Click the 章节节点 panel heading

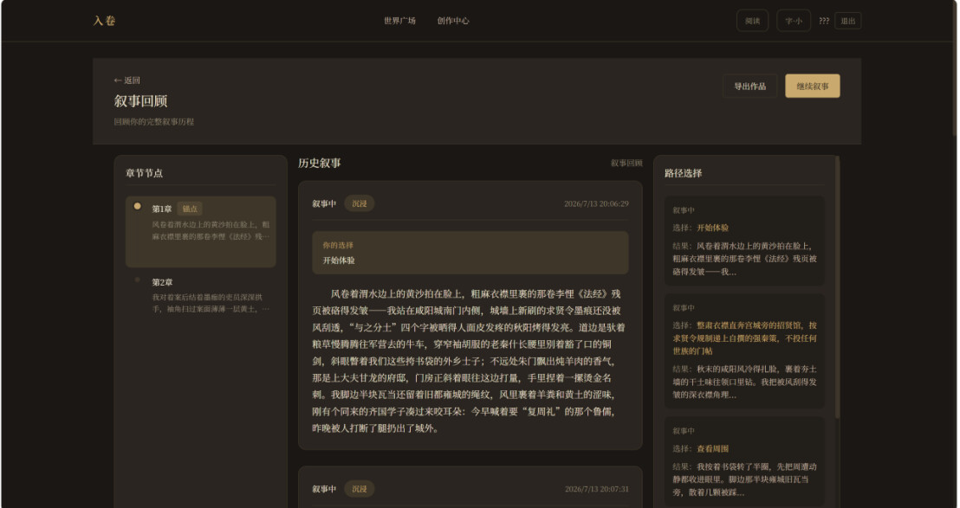[x=145, y=173]
